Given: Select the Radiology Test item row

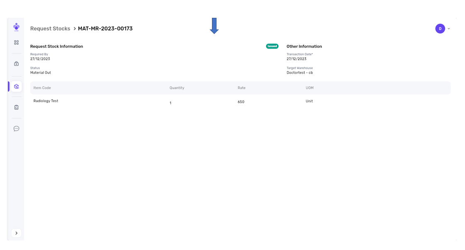Looking at the screenshot, I should tap(46, 101).
